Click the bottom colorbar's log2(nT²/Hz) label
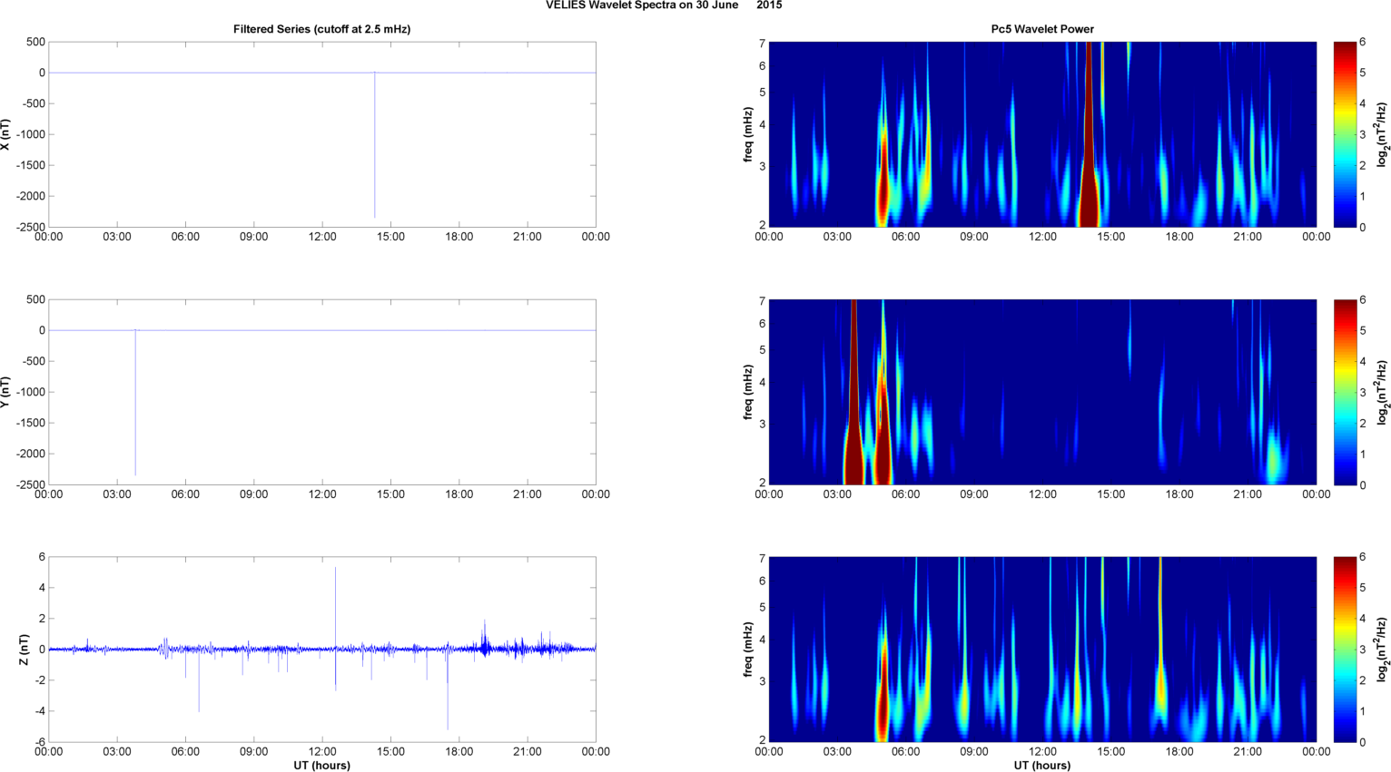Image resolution: width=1391 pixels, height=772 pixels. 1383,650
